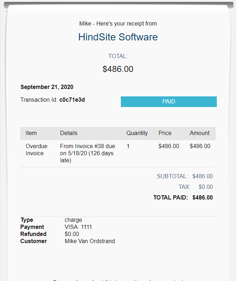236x281 pixels.
Task: Click the Overdue Invoice item cell
Action: pyautogui.click(x=34, y=150)
